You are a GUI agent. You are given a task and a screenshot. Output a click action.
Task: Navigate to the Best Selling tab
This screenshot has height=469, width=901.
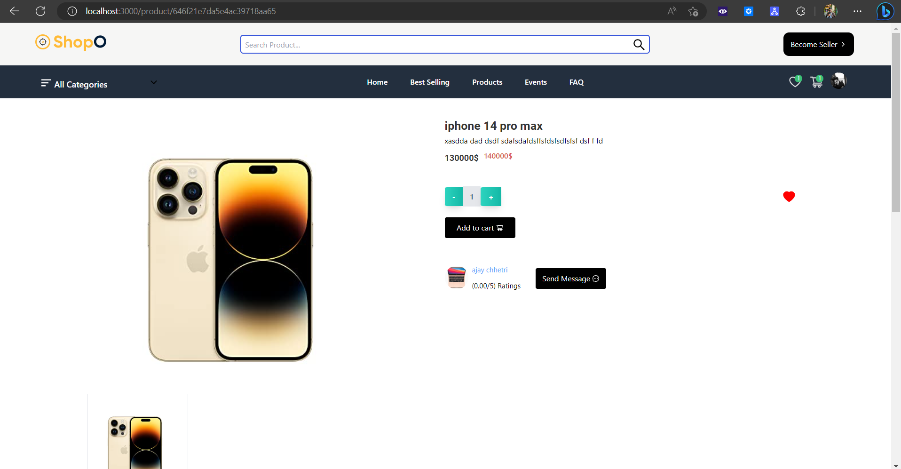[429, 82]
